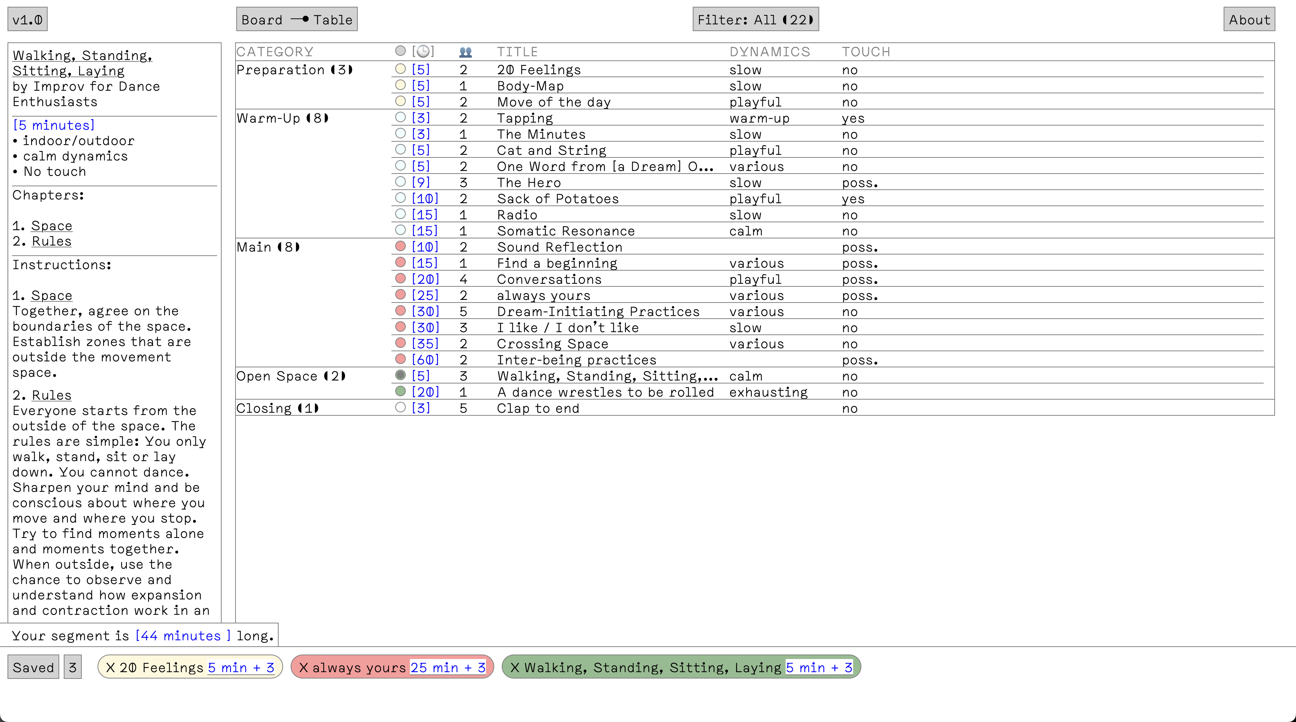Viewport: 1296px width, 722px height.
Task: Remove 20 Feelings chip via its X
Action: click(110, 668)
